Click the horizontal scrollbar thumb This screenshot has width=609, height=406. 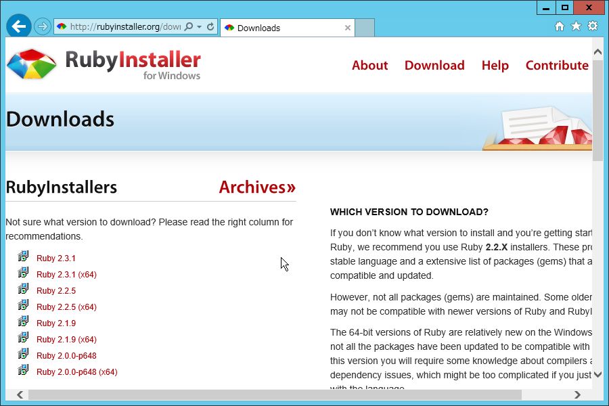click(275, 394)
